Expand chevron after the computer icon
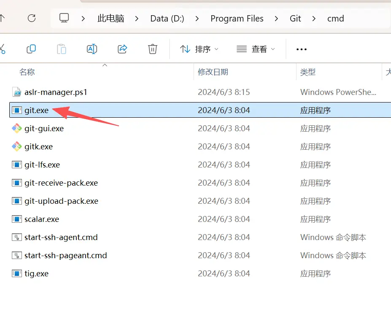The width and height of the screenshot is (391, 324). coord(83,19)
